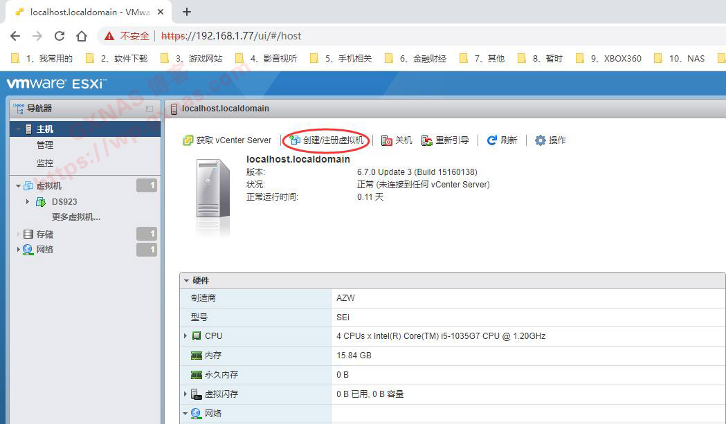Open a new browser tab
Viewport: 726px width, 424px height.
(x=187, y=12)
